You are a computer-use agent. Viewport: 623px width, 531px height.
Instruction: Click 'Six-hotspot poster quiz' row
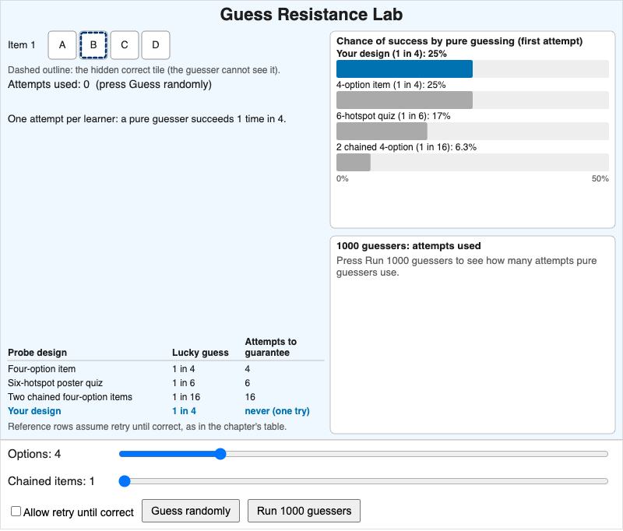tap(166, 383)
